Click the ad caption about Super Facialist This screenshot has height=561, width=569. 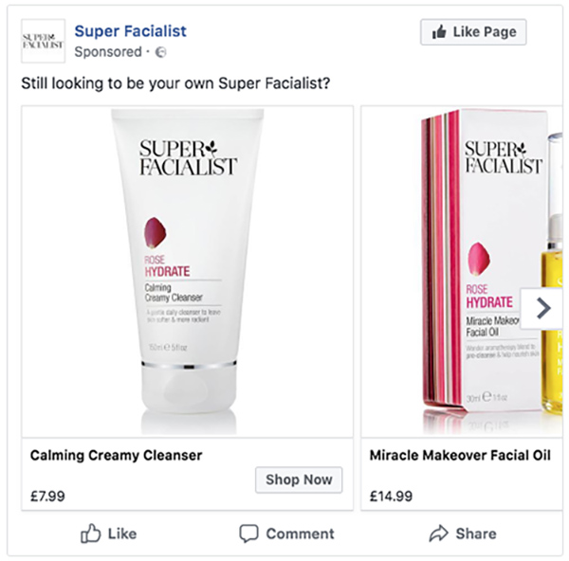point(175,83)
